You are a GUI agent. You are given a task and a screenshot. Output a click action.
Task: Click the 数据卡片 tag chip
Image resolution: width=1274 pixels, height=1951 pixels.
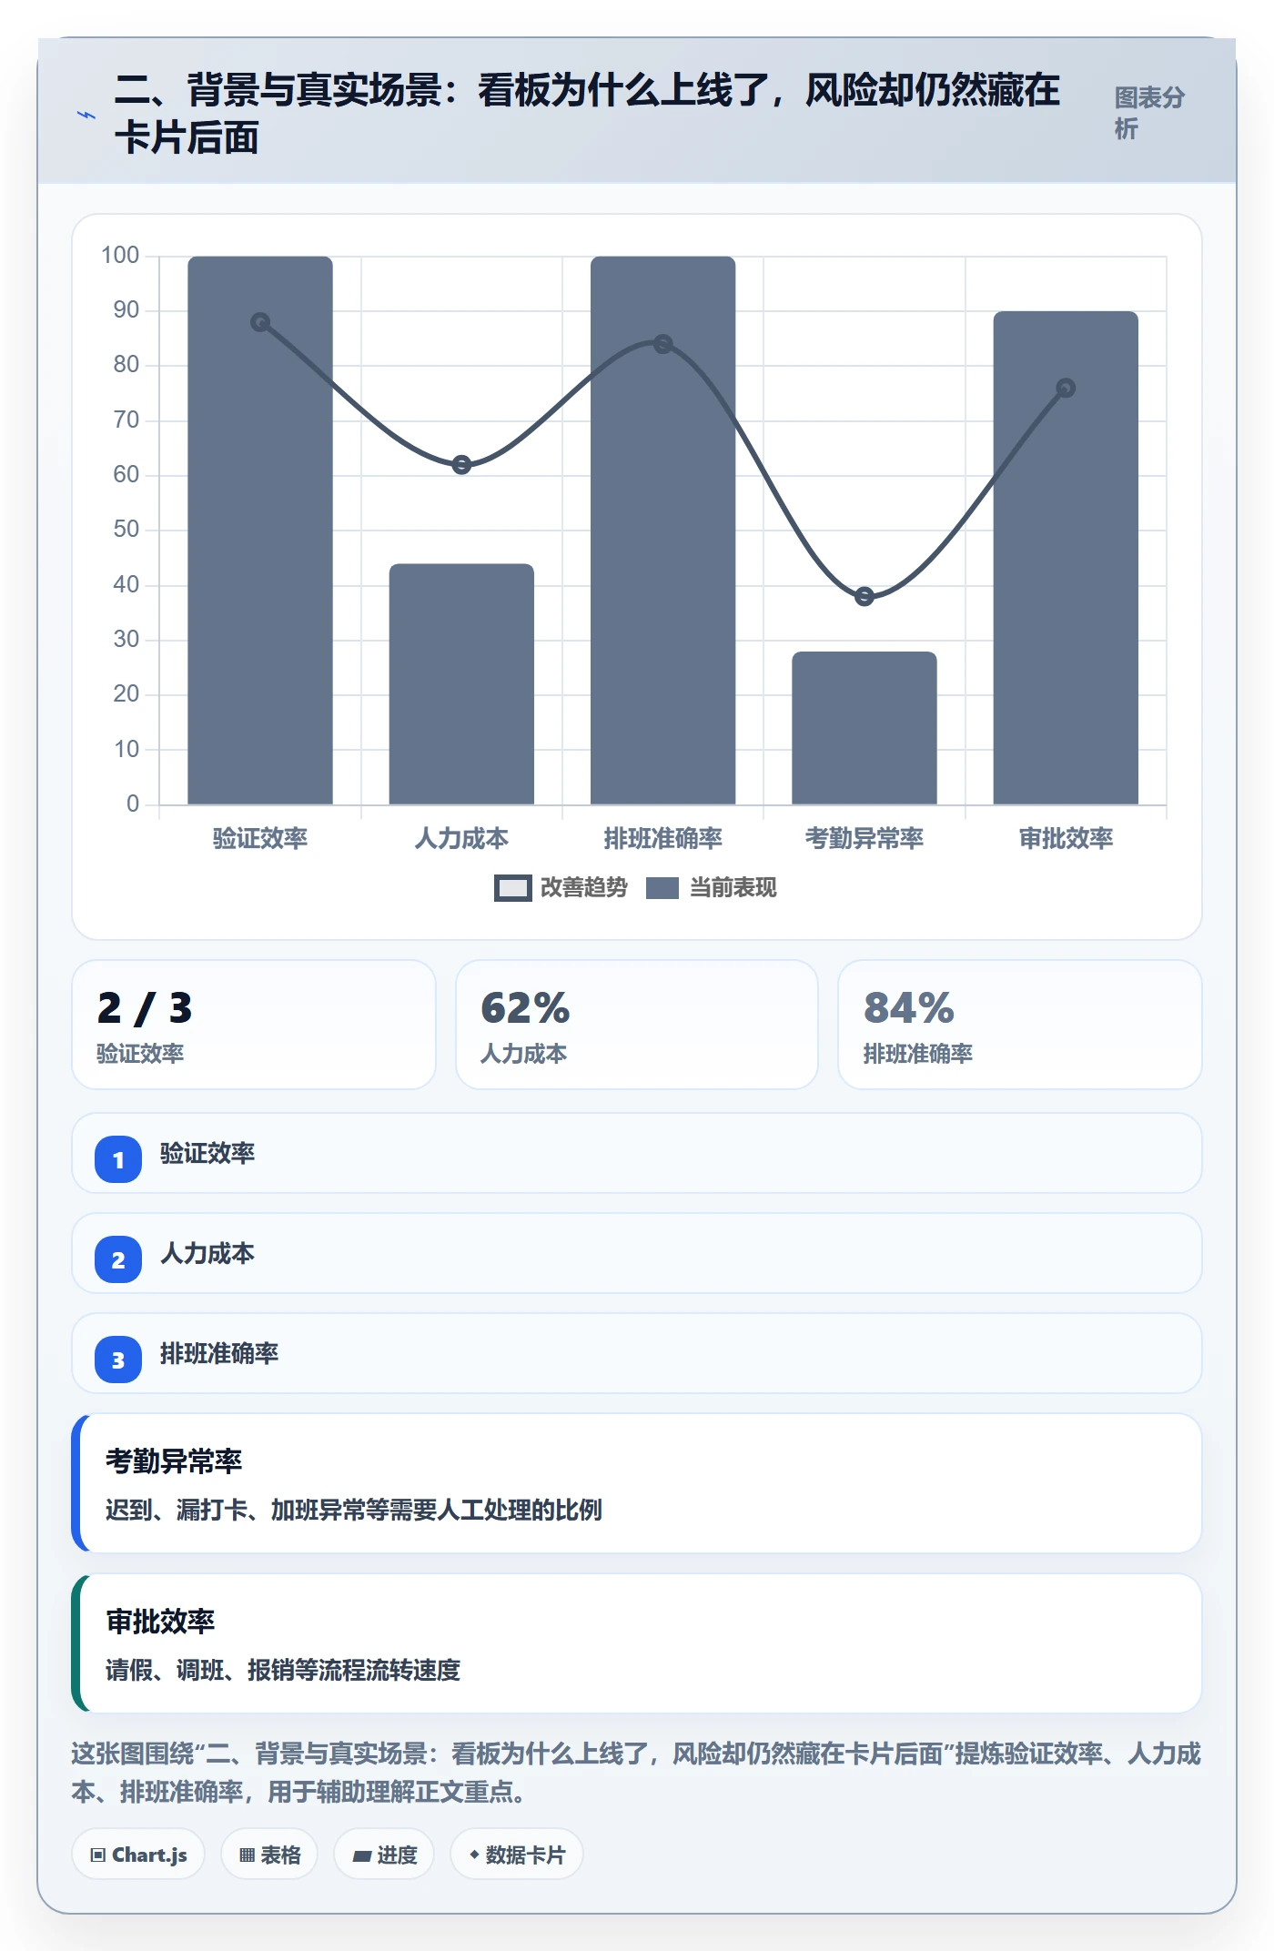click(517, 1855)
